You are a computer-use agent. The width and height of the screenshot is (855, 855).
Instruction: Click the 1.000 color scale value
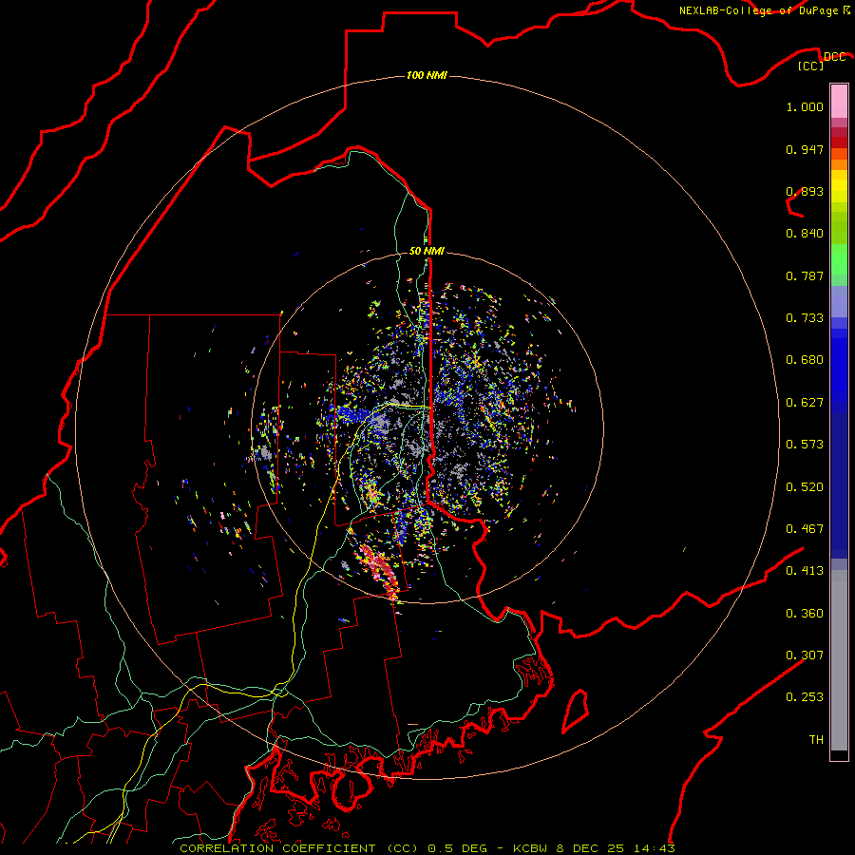805,106
